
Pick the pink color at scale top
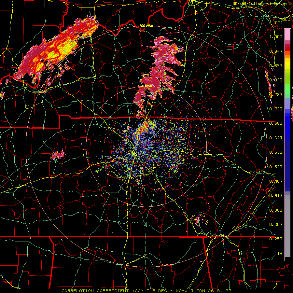click(x=287, y=35)
